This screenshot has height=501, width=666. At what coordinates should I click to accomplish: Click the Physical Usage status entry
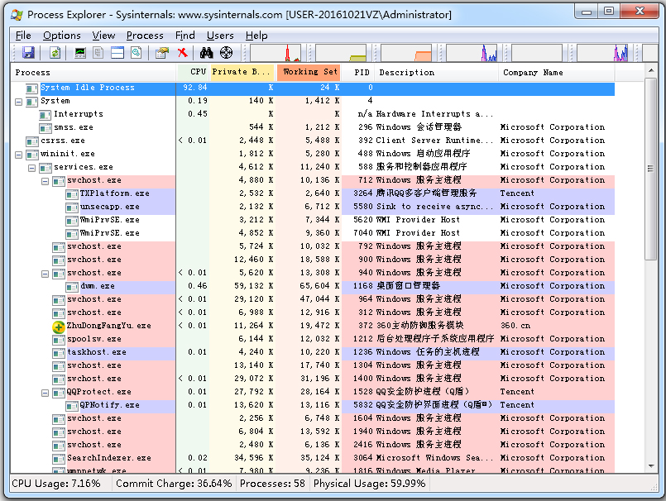[370, 484]
